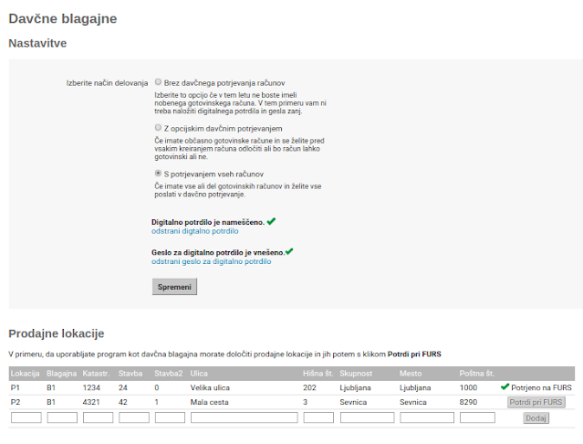Image resolution: width=583 pixels, height=444 pixels.
Task: Choose "Z opcijskim davčnim potrjevanjem" radio option
Action: click(x=158, y=128)
